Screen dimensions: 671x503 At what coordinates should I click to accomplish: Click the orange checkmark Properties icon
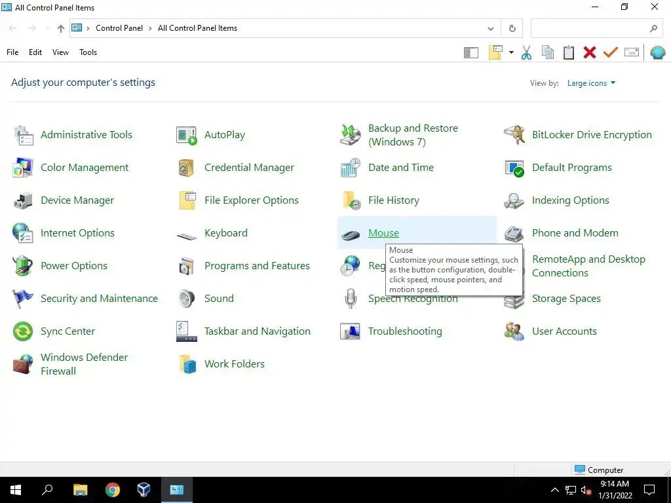[x=611, y=52]
